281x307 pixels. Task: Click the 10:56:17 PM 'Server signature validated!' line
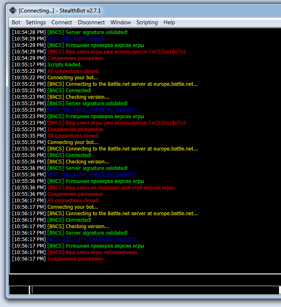[x=70, y=233]
